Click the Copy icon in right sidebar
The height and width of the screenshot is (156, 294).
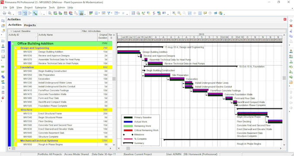(x=291, y=36)
